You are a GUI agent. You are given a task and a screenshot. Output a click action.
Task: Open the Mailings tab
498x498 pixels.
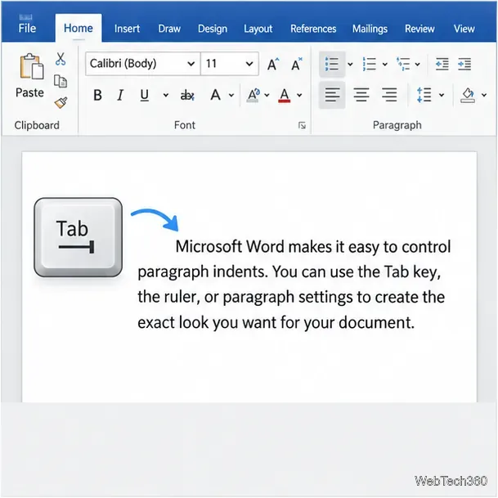(370, 29)
